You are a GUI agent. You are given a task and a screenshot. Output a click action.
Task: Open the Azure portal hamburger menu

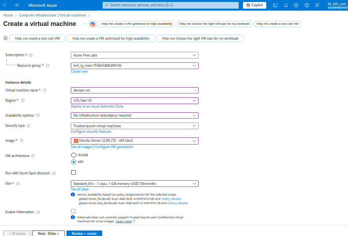pos(17,5)
